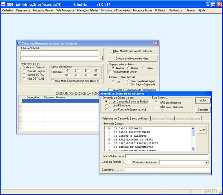Click the small ellipsis button beside the subtitle field

(x=101, y=58)
